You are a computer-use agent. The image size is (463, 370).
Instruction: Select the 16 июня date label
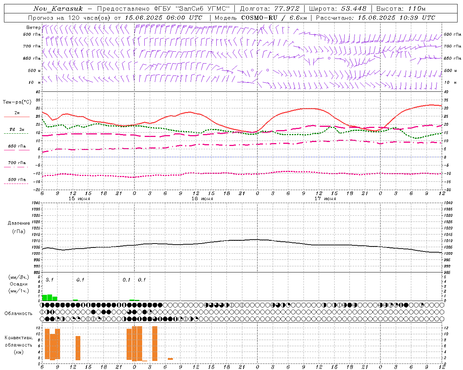coord(202,199)
